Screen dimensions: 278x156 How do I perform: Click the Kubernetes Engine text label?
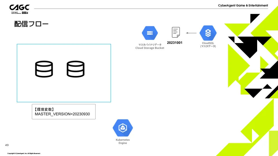(x=123, y=141)
